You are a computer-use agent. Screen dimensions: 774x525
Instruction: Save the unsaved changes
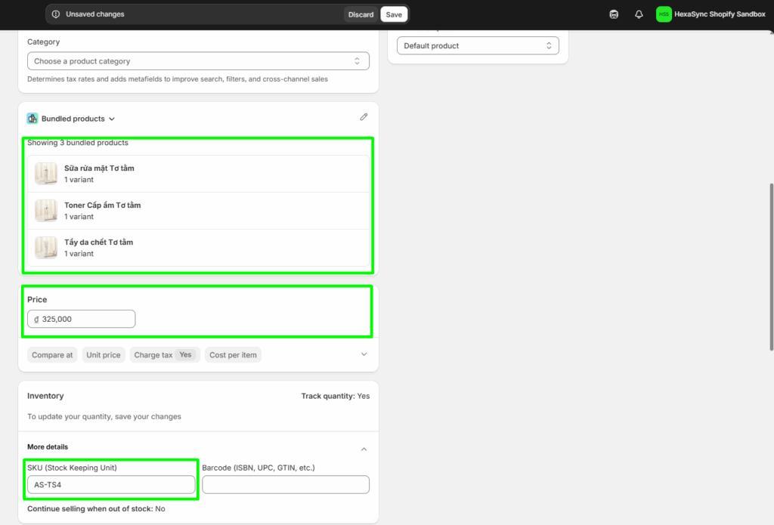[x=394, y=14]
